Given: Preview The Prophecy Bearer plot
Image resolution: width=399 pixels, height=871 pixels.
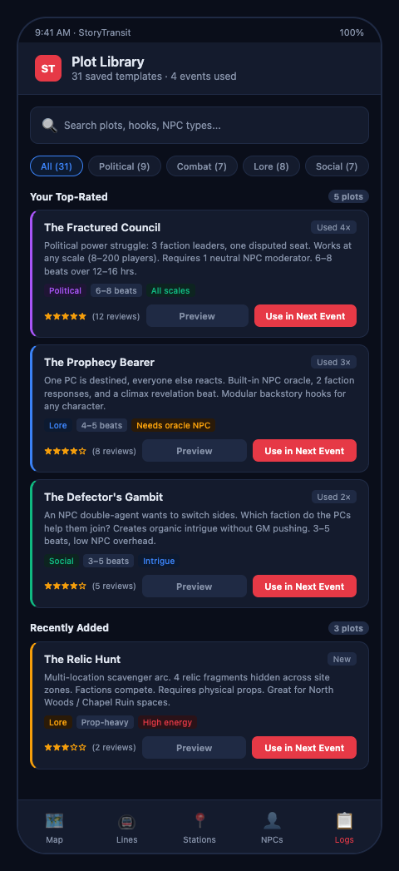Looking at the screenshot, I should coord(195,451).
